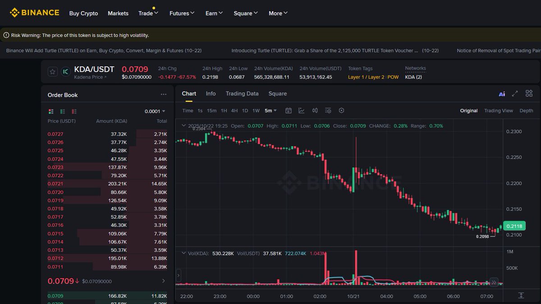Screen dimensions: 541x304
Task: Open more price details arrow next to $0.07090000
Action: coord(163,281)
